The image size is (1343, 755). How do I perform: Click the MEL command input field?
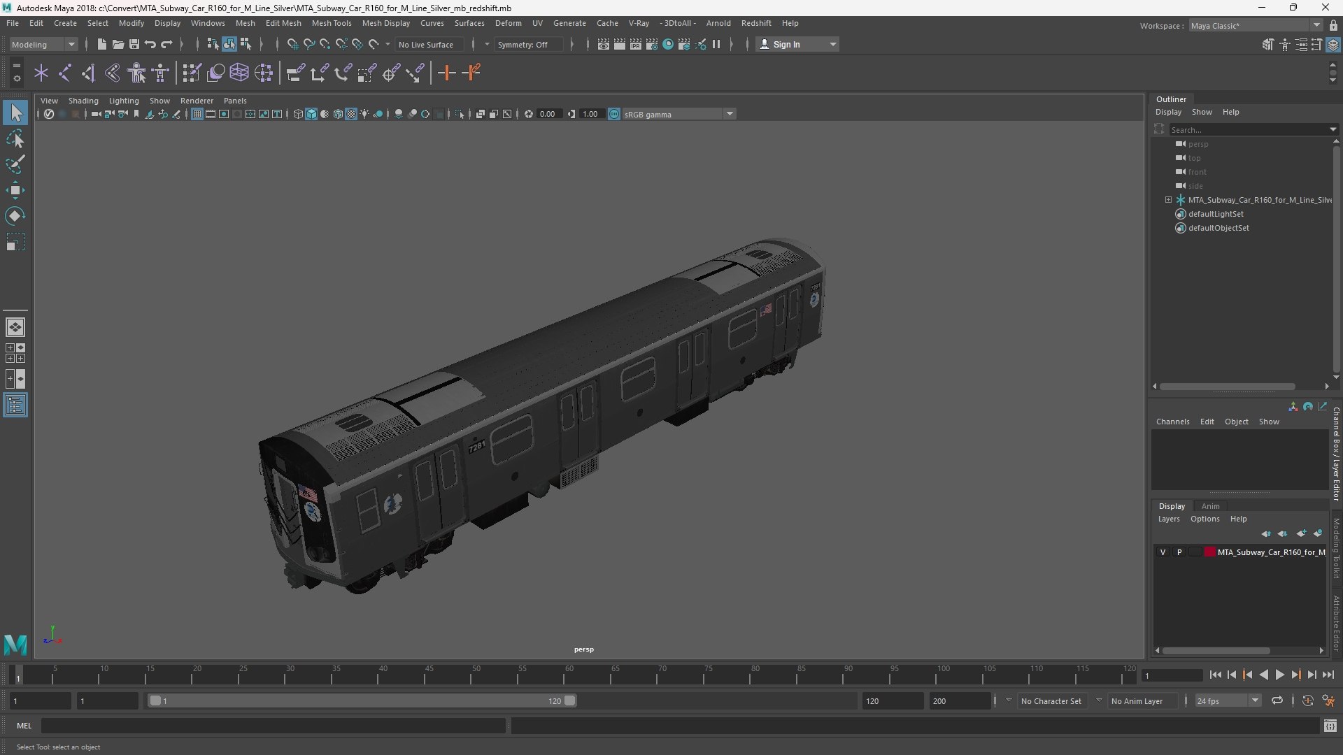click(273, 726)
